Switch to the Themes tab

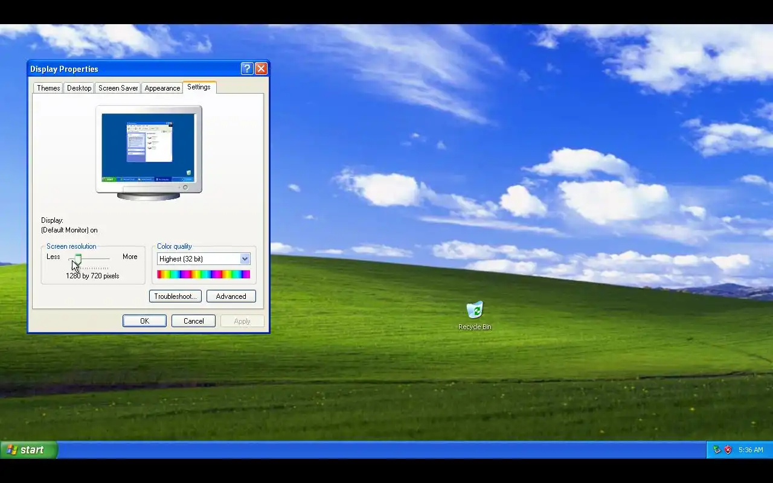coord(48,88)
